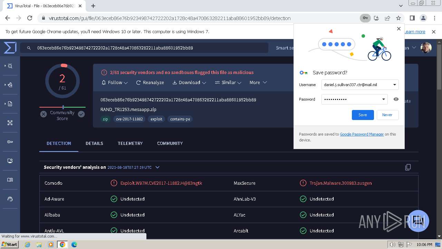Click the Comodo detection result text

(x=161, y=183)
